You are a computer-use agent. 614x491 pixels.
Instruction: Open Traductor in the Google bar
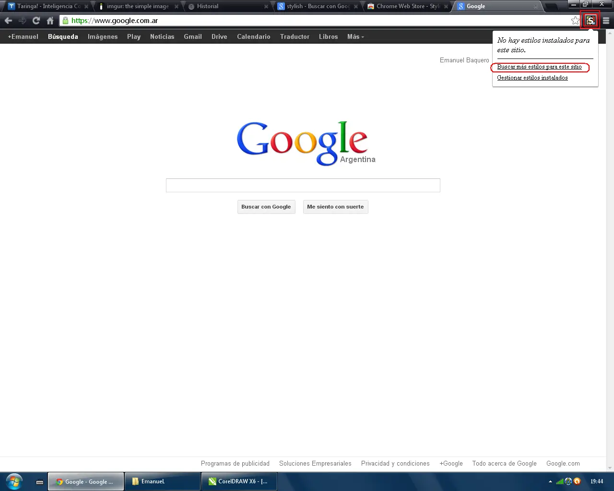click(295, 36)
